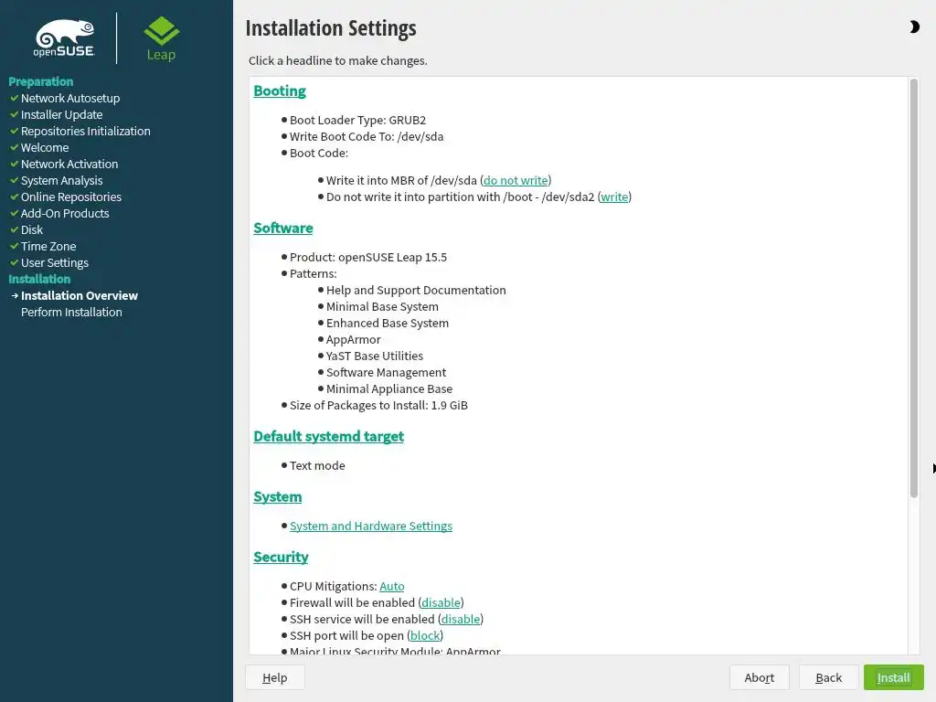Click the 'Installation Settings' page title
Image resolution: width=936 pixels, height=702 pixels.
[x=331, y=28]
